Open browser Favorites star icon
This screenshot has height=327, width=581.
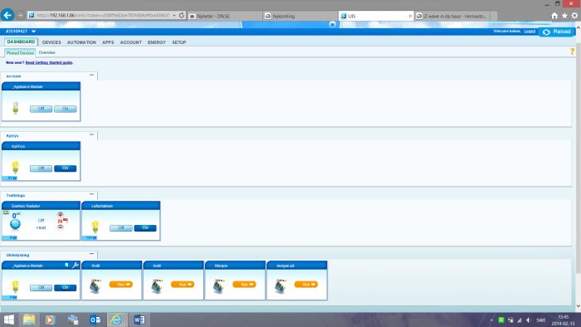coord(564,16)
